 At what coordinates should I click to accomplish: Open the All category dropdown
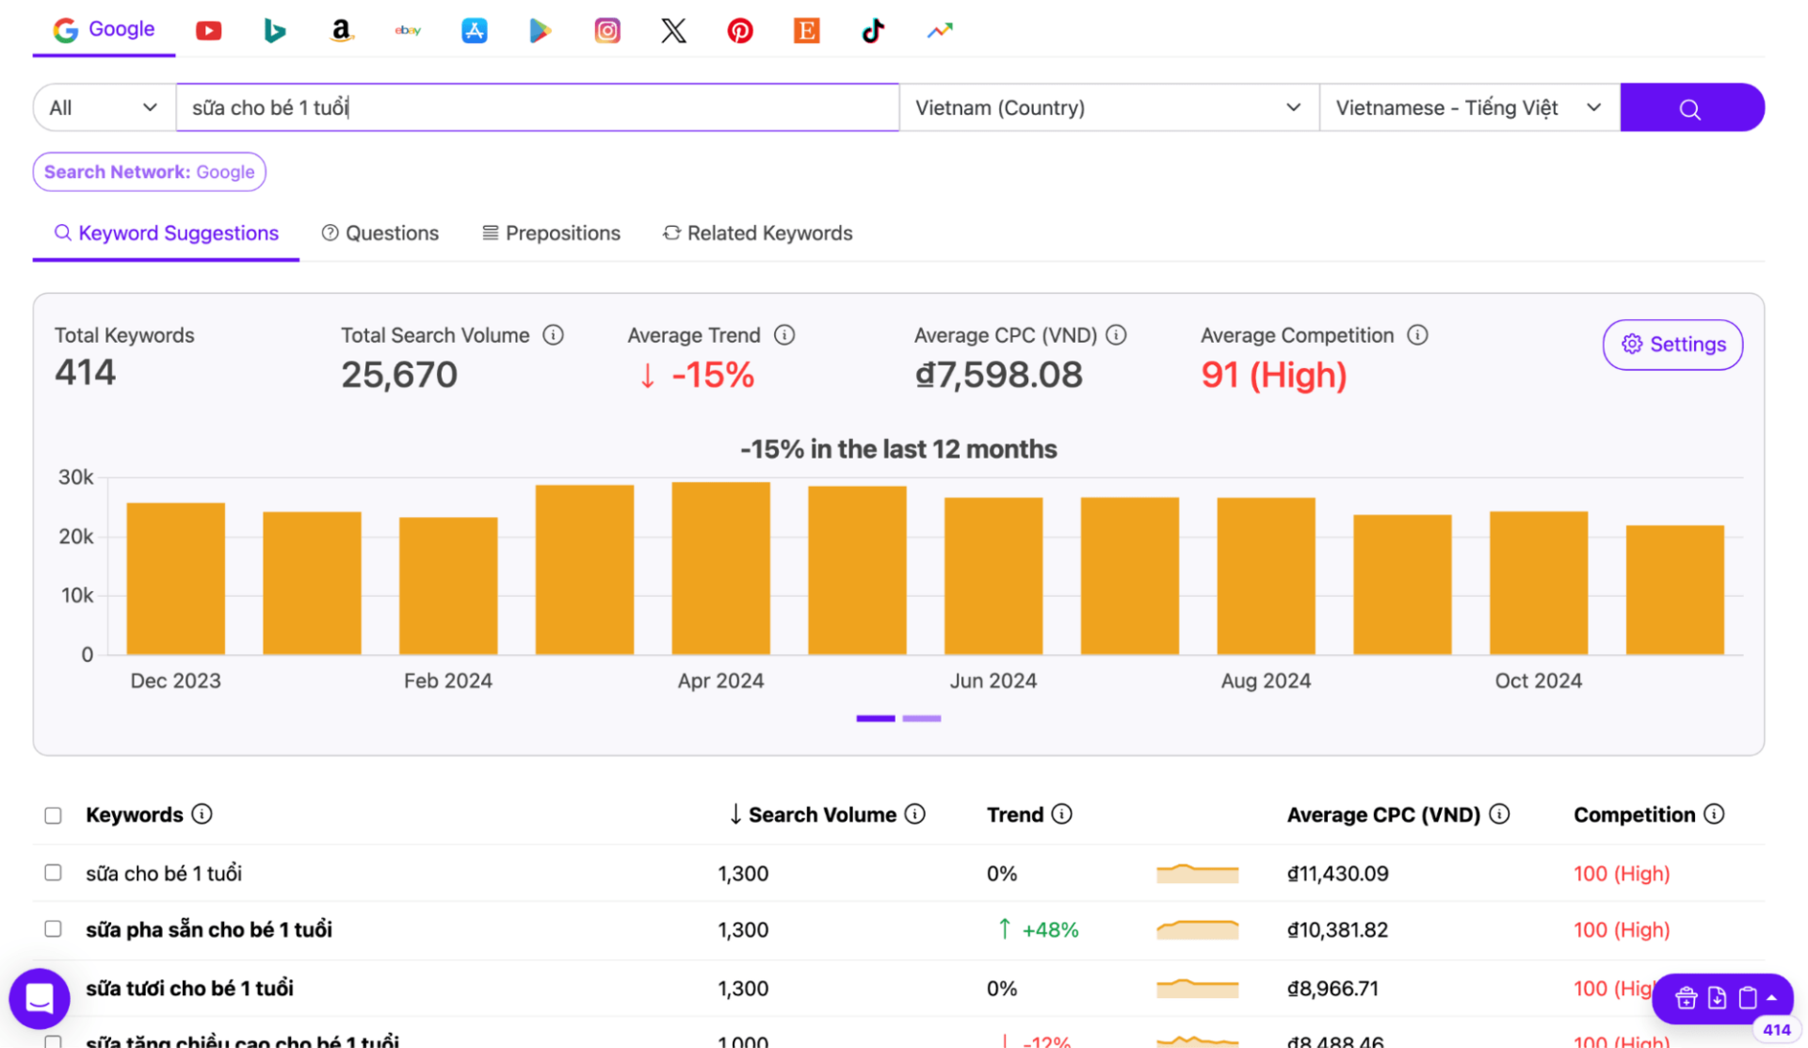pyautogui.click(x=104, y=107)
